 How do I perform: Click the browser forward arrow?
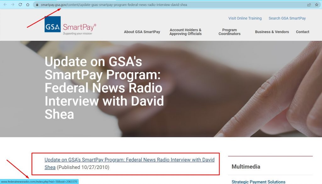[x=13, y=4]
